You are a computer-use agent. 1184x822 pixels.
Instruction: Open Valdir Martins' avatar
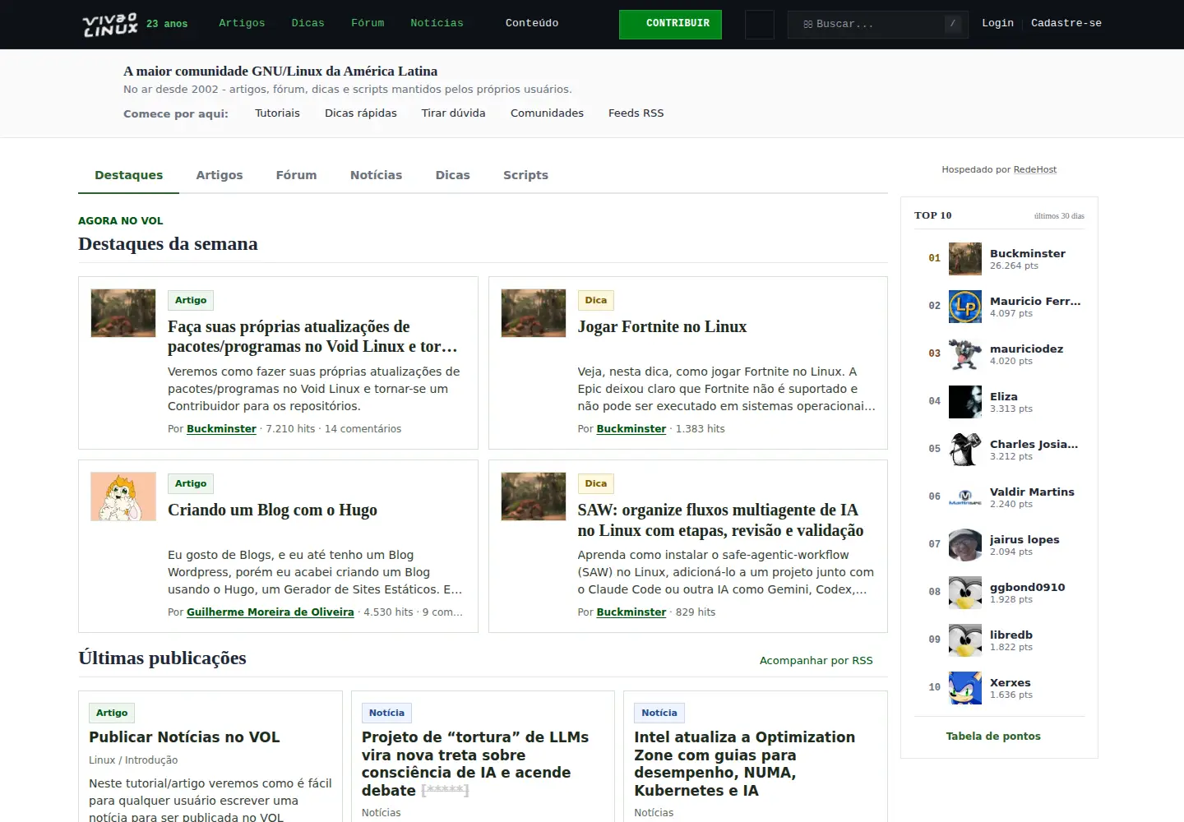[x=965, y=497]
